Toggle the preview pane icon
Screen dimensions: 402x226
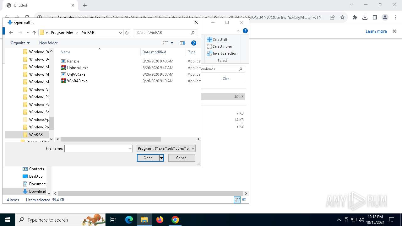click(182, 43)
